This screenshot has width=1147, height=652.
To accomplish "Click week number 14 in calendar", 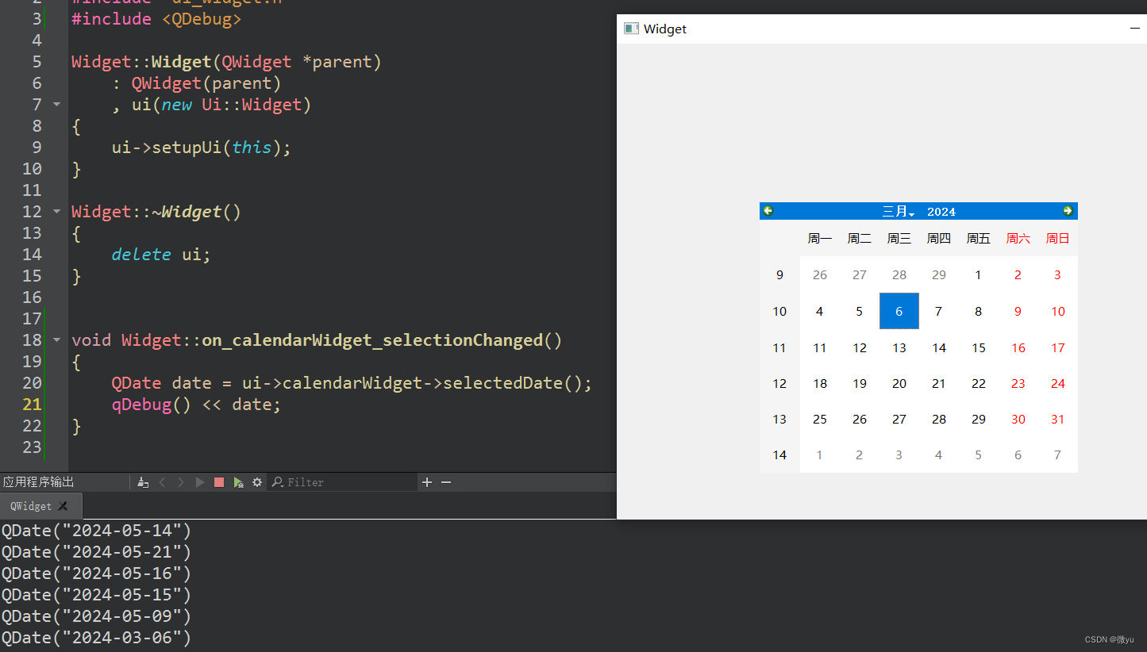I will pos(779,454).
